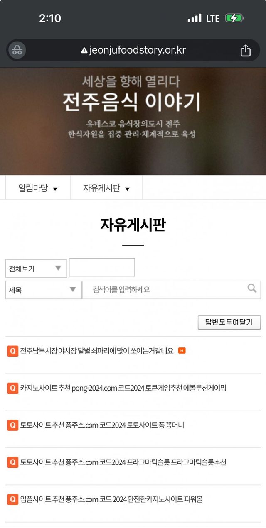Tap the Q icon beside 카지노사이트 추천 post
This screenshot has width=266, height=528.
(13, 388)
